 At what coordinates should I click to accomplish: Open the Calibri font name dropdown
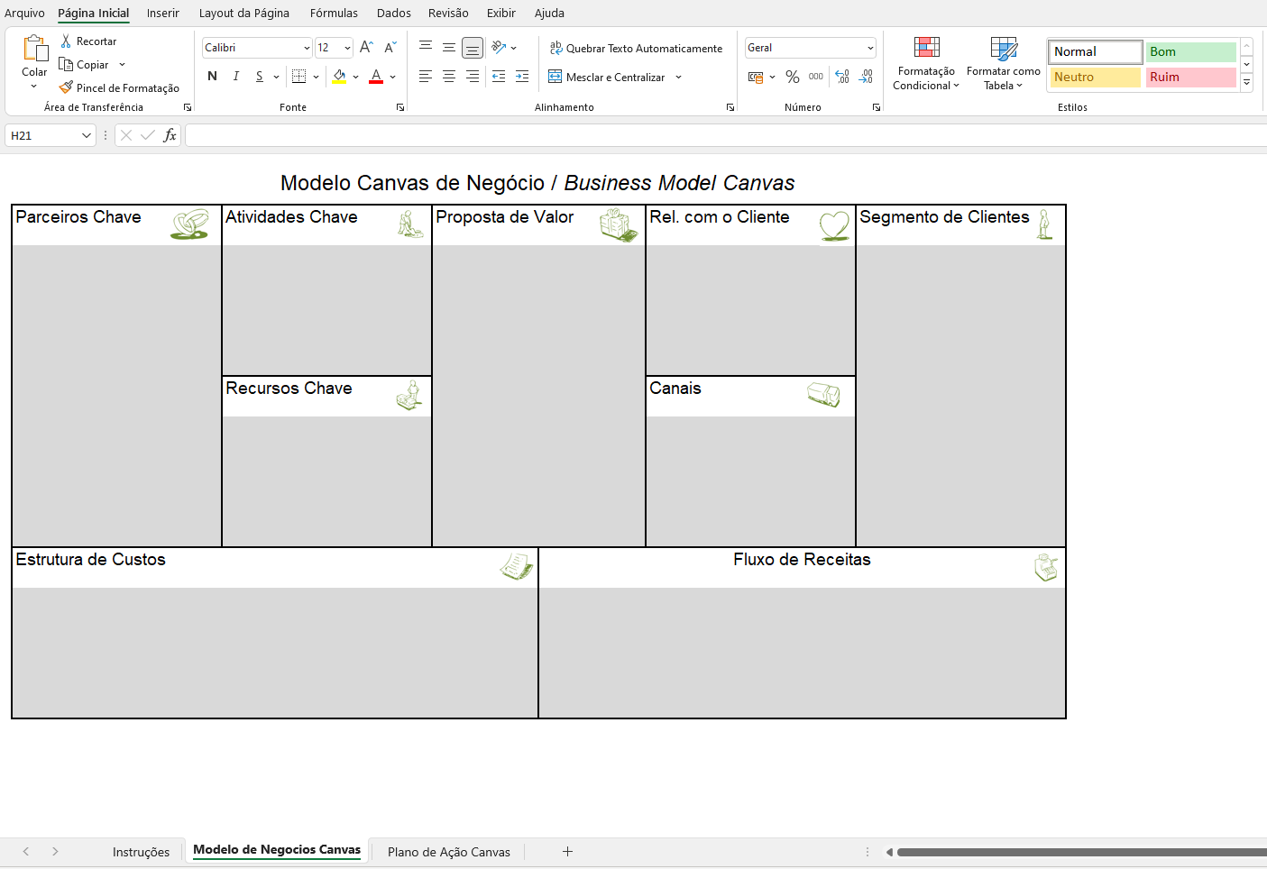point(307,48)
